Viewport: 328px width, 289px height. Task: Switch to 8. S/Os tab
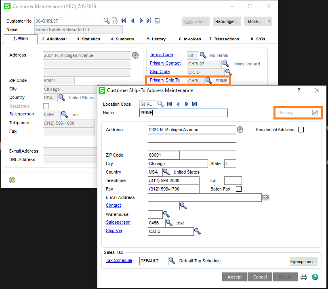258,39
